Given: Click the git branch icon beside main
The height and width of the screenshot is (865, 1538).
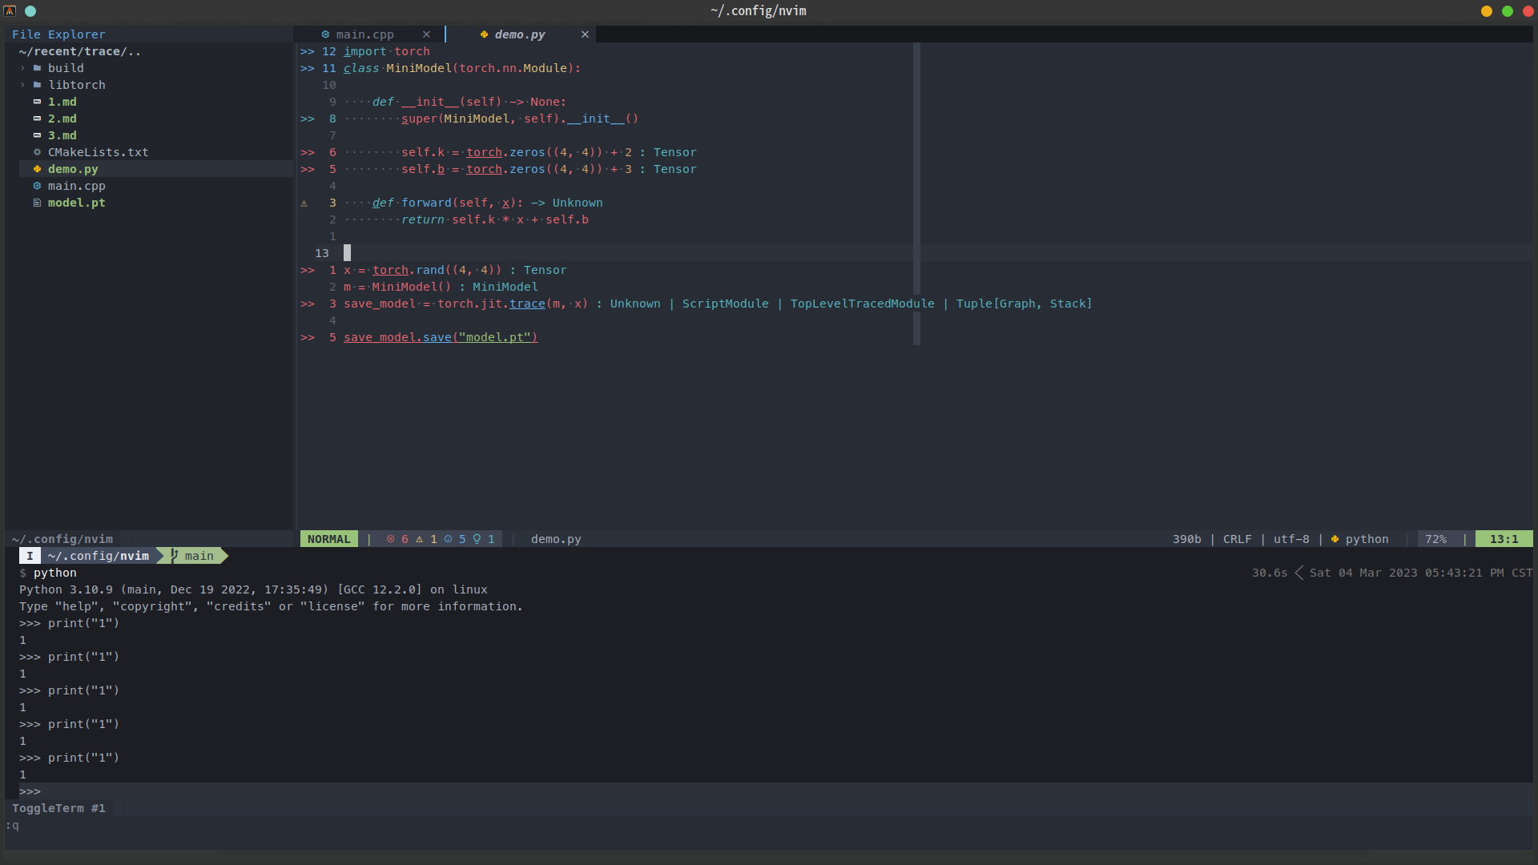Looking at the screenshot, I should point(174,555).
